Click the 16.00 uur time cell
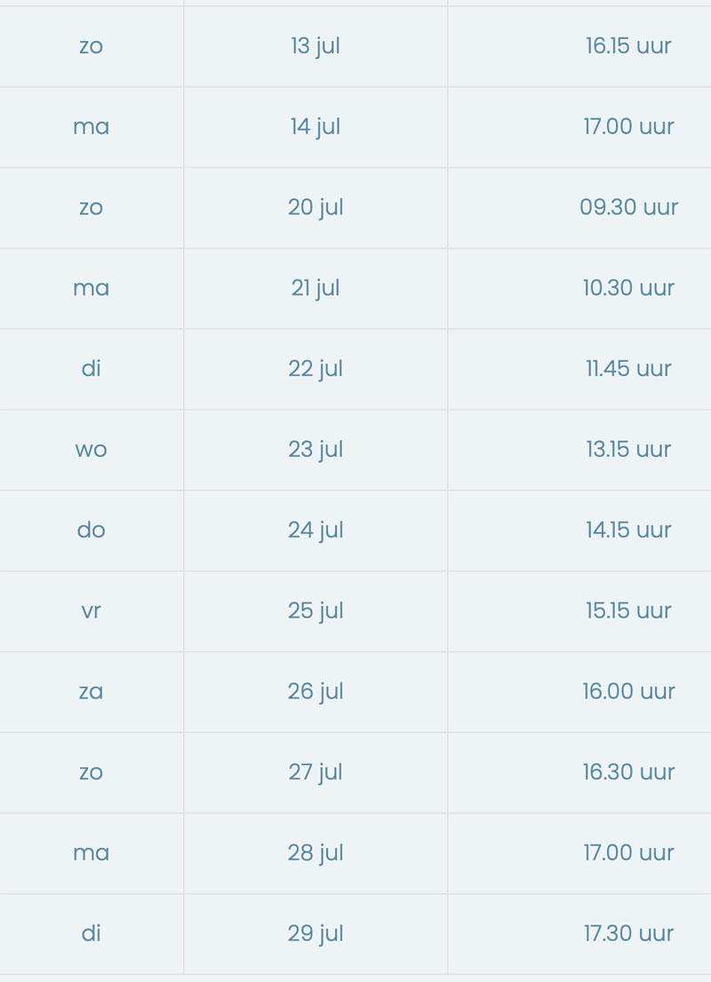The width and height of the screenshot is (711, 982). click(628, 692)
